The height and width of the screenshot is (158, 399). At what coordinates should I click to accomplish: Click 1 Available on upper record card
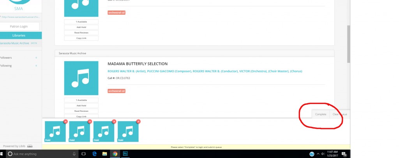coord(81,22)
